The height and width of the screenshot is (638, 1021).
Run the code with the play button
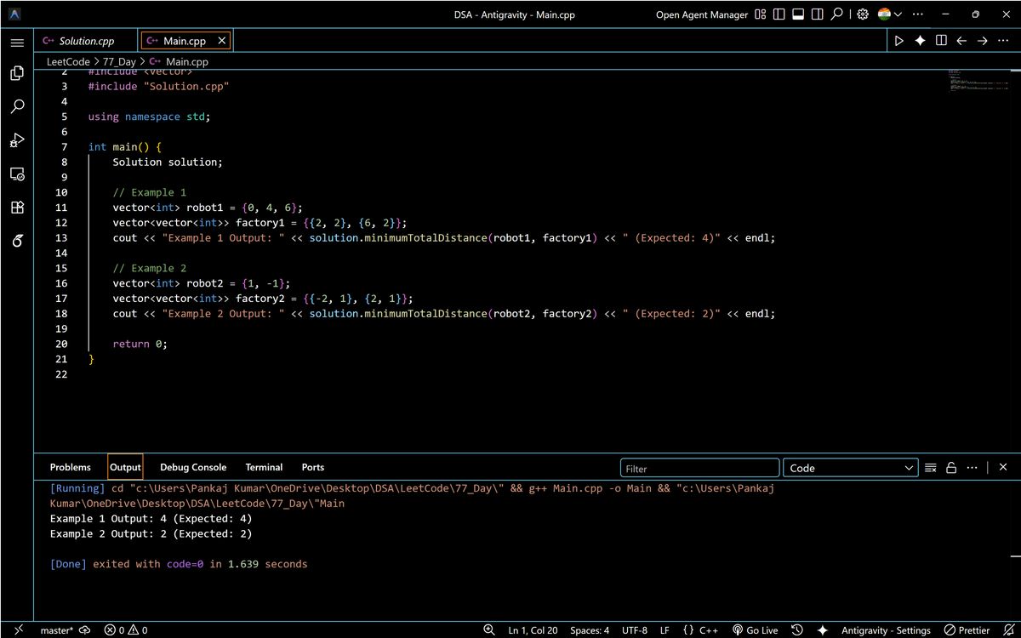(899, 41)
